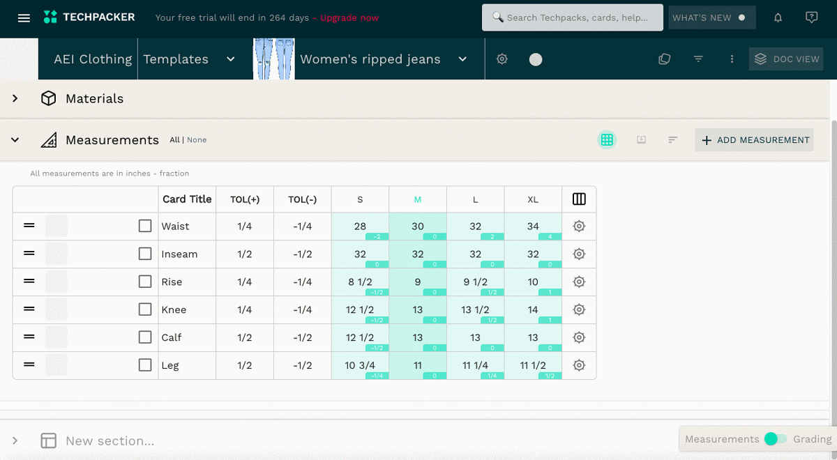Open the column manager icon
The image size is (837, 460).
[579, 199]
